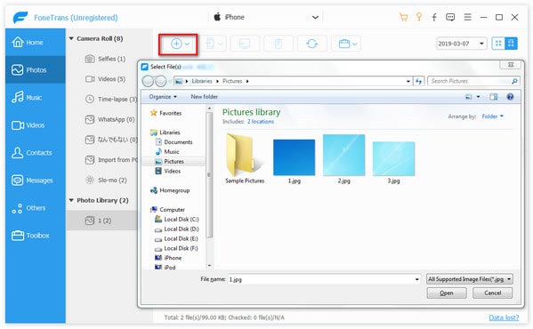Open the 2019-03-07 date dropdown
This screenshot has height=329, width=533.
point(461,44)
